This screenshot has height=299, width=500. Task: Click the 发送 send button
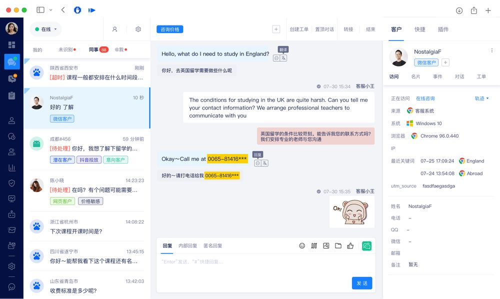coord(362,283)
